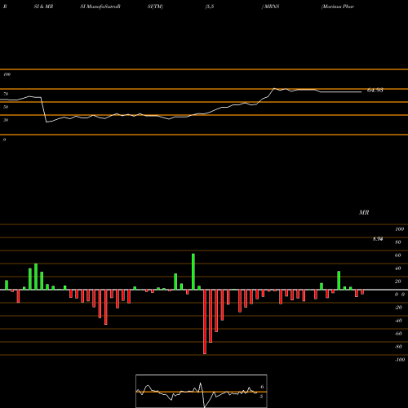Click the -60 label on MR axis

point(398,334)
